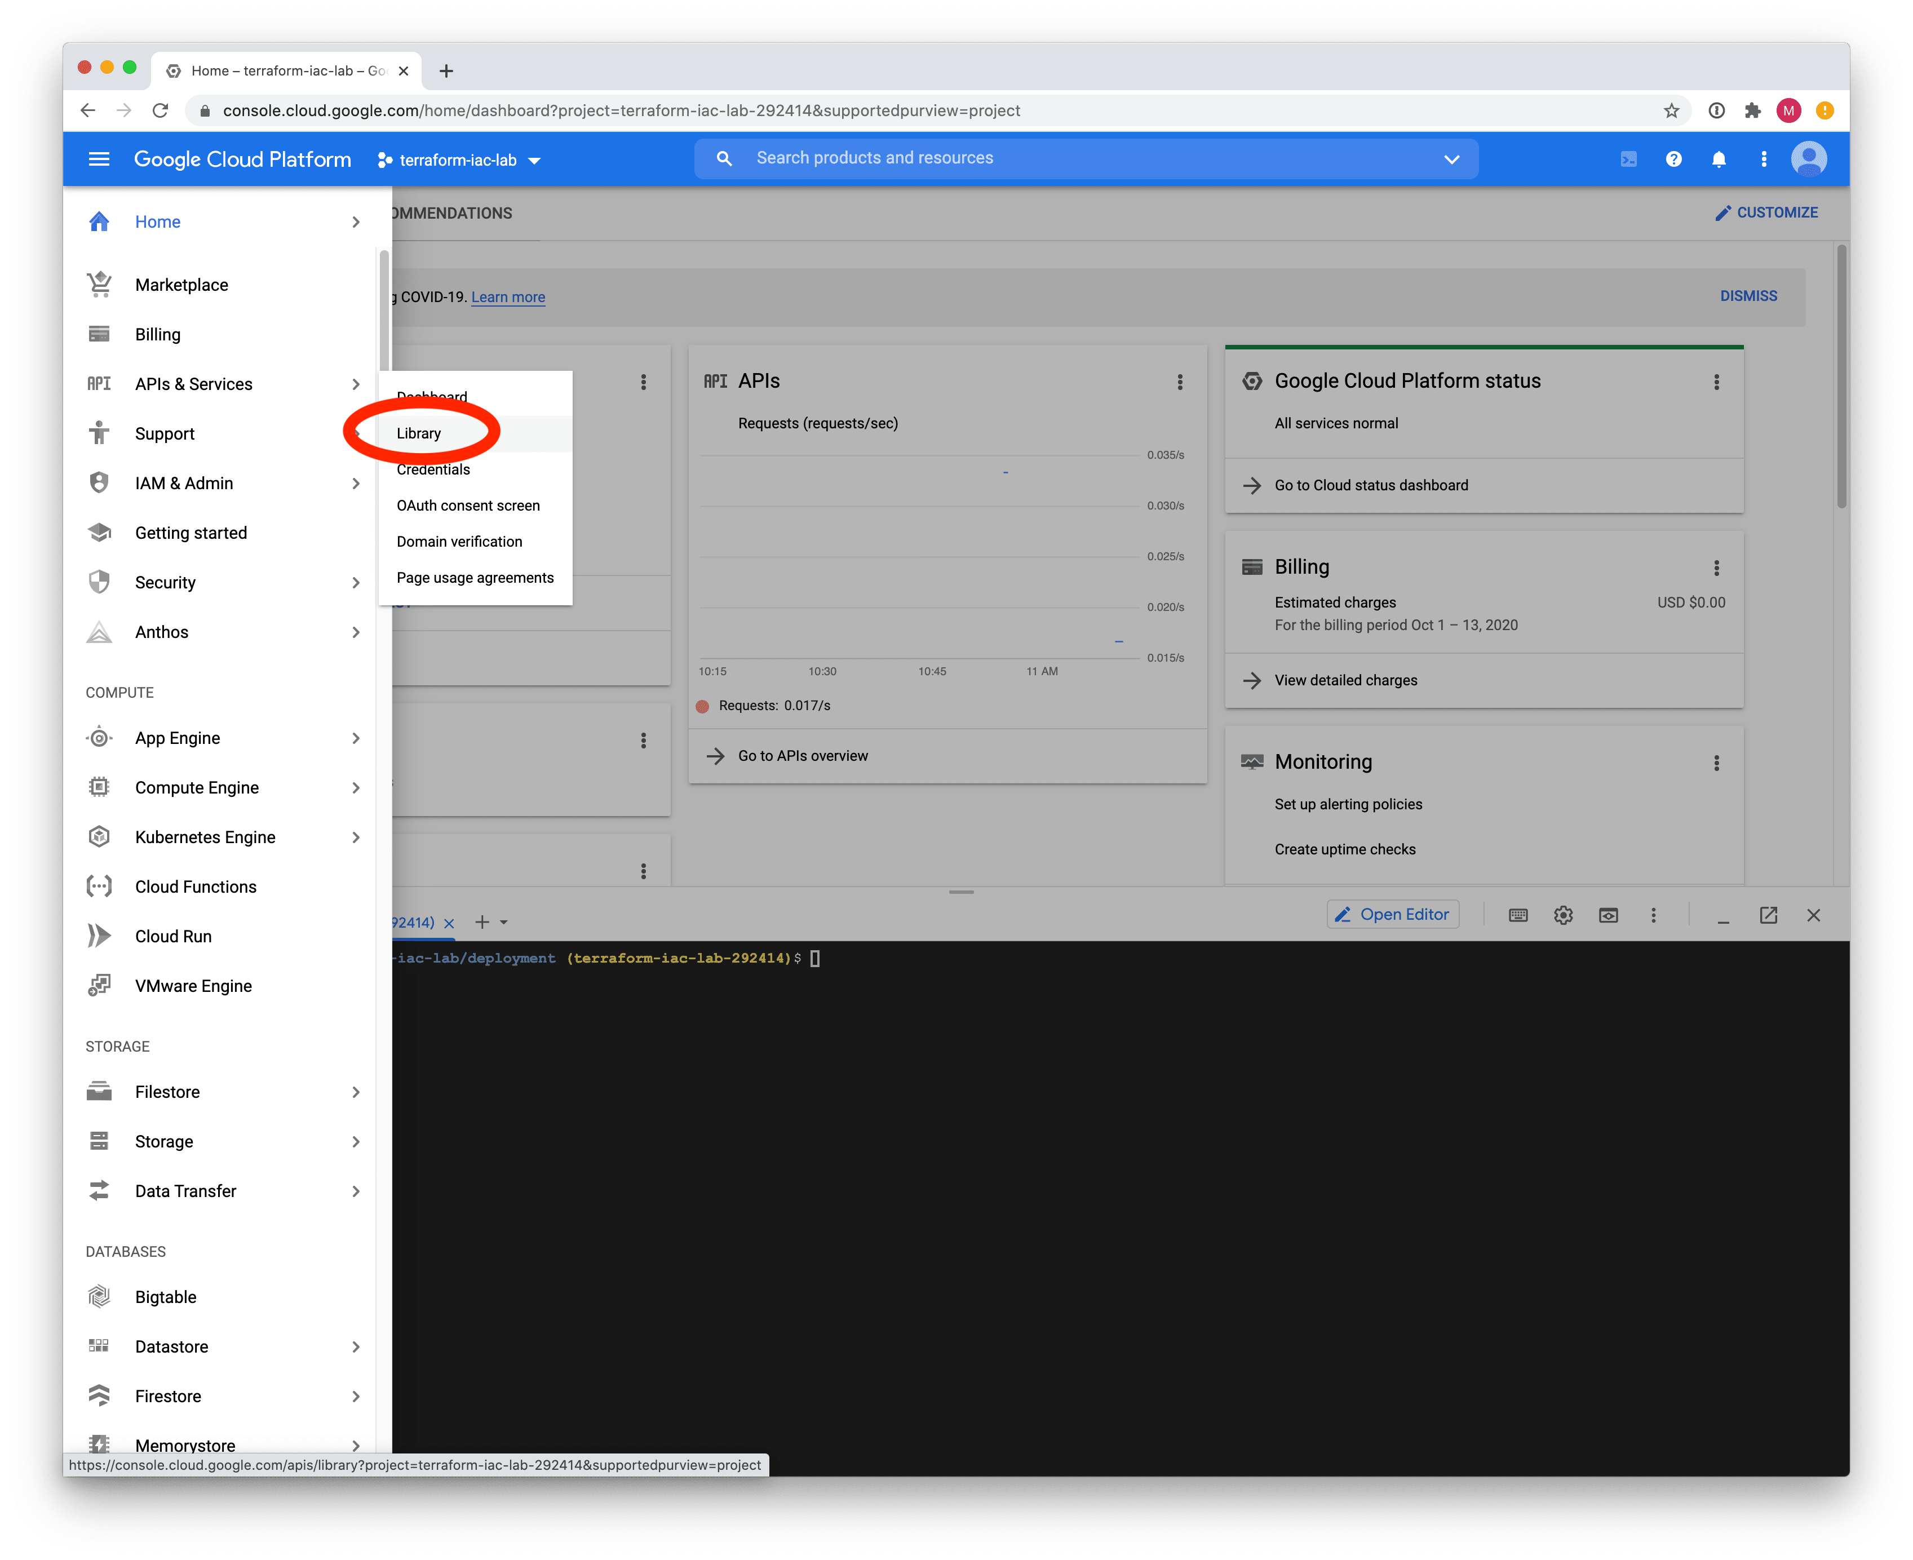The image size is (1913, 1560).
Task: Click the Support person icon
Action: (99, 433)
